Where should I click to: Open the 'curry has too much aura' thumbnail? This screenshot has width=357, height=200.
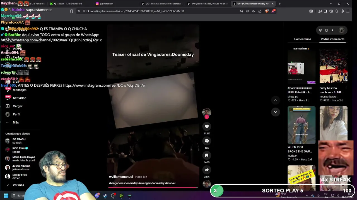click(x=334, y=66)
